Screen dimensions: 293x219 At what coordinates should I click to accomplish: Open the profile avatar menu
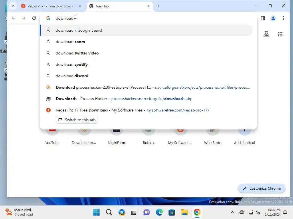[x=273, y=18]
